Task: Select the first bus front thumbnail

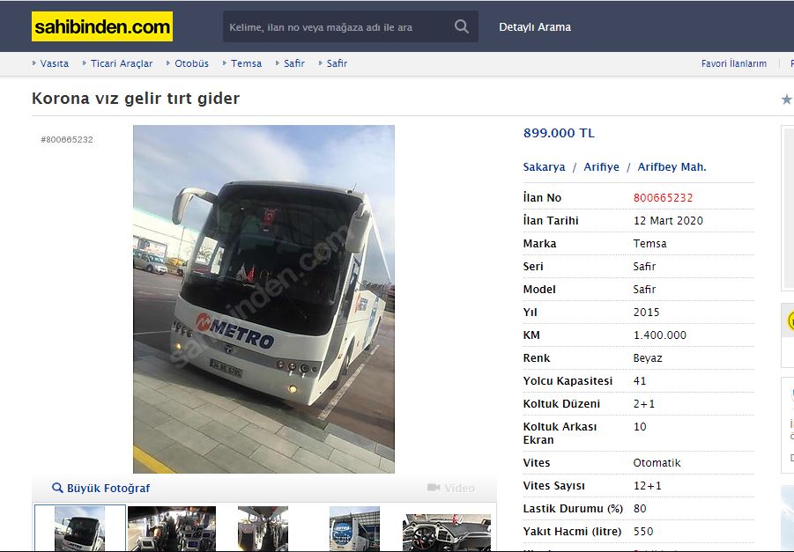Action: (x=79, y=529)
